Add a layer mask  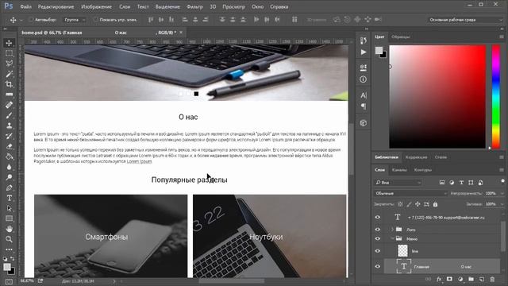tap(449, 279)
